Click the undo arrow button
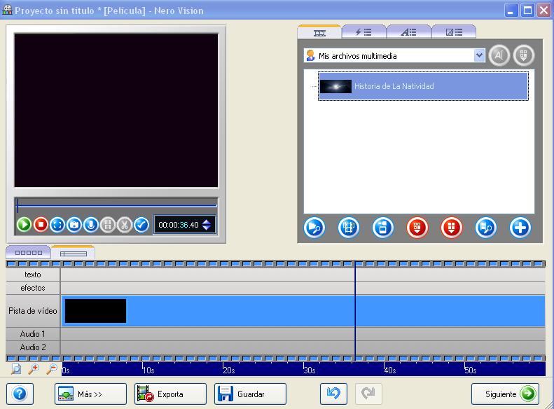 pos(333,394)
